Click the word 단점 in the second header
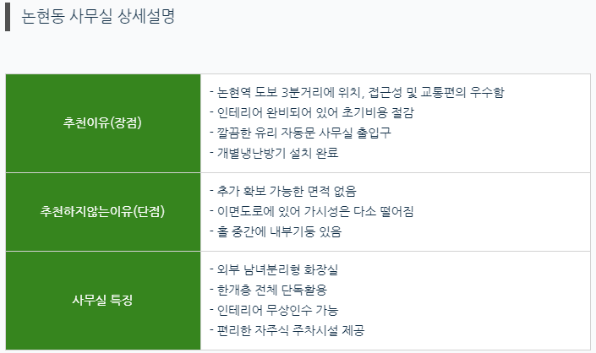This screenshot has height=353, width=596. point(149,211)
